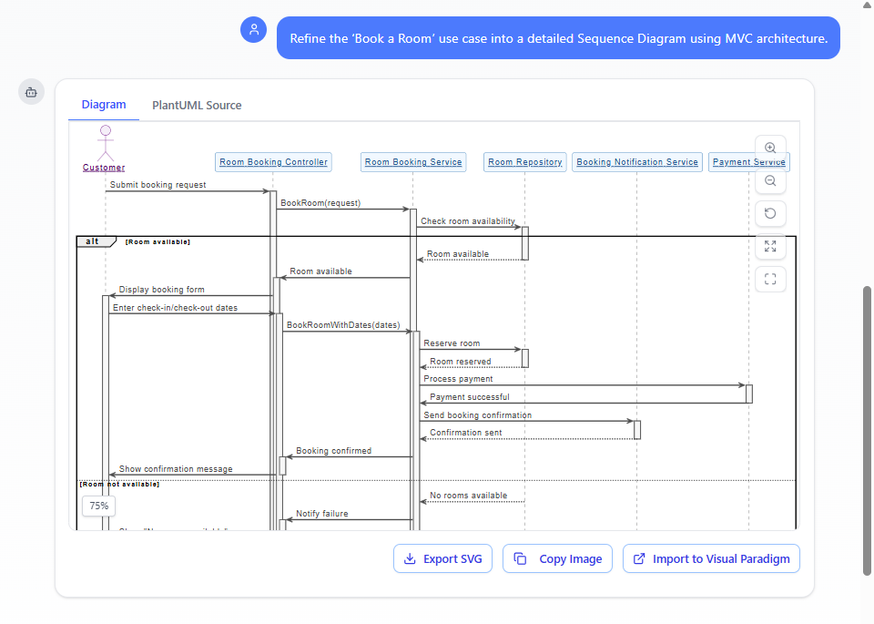Click Import to Visual Paradigm button
This screenshot has height=624, width=874.
click(711, 559)
